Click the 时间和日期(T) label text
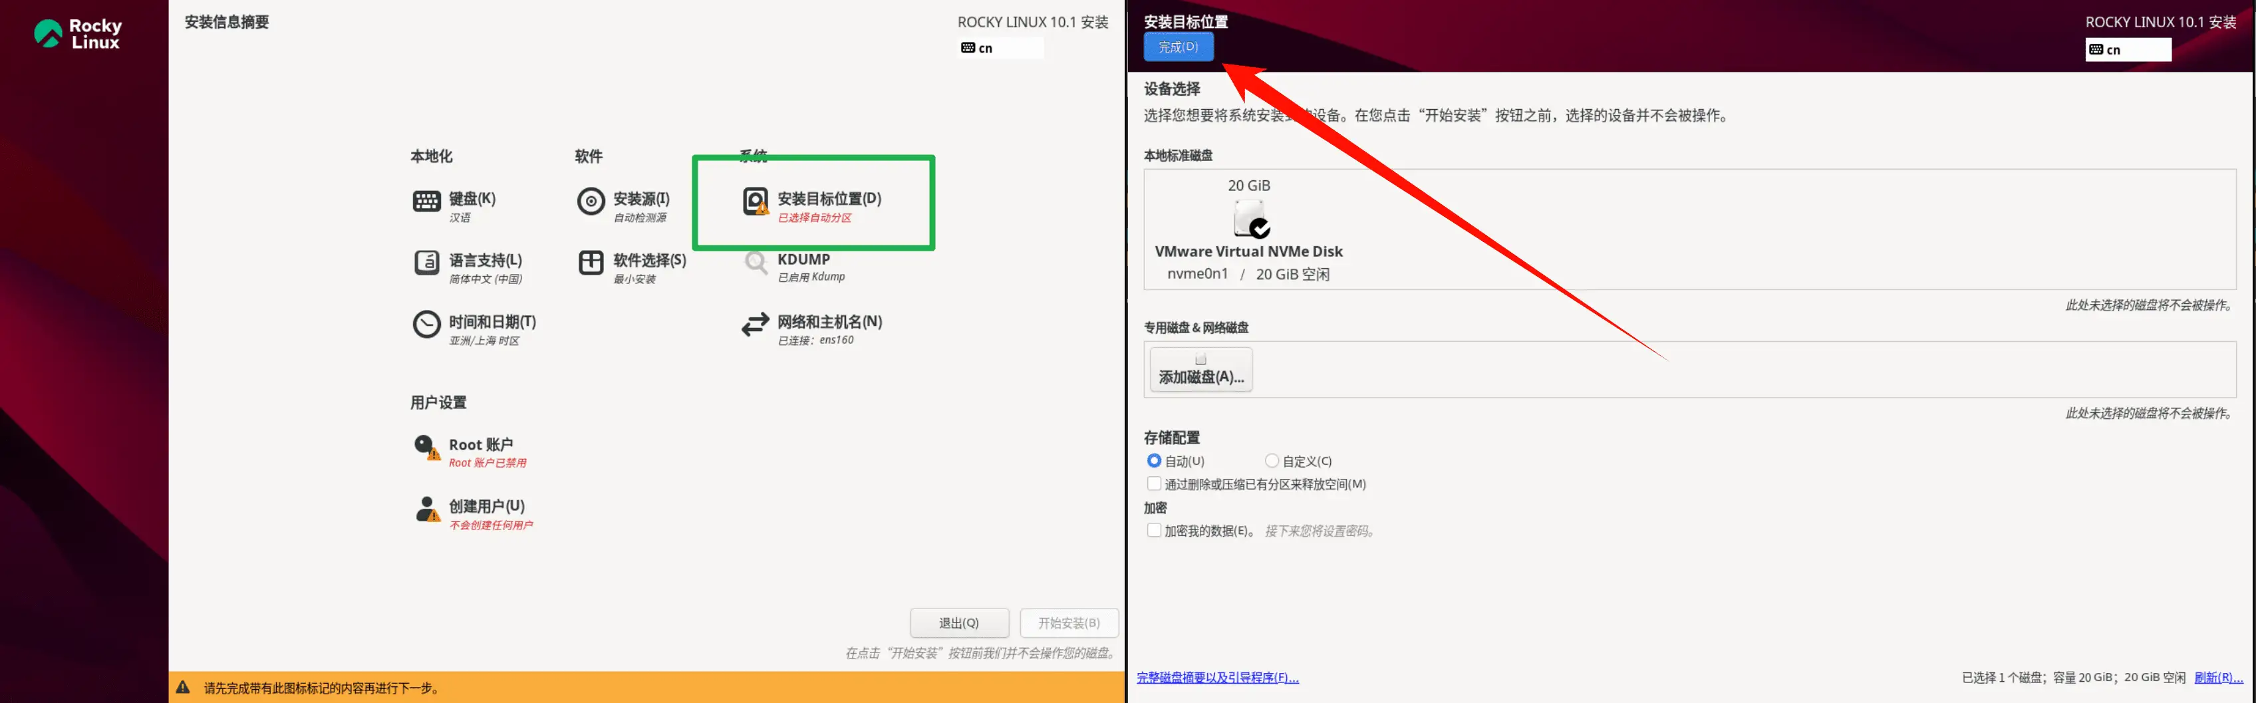The image size is (2256, 703). [492, 322]
